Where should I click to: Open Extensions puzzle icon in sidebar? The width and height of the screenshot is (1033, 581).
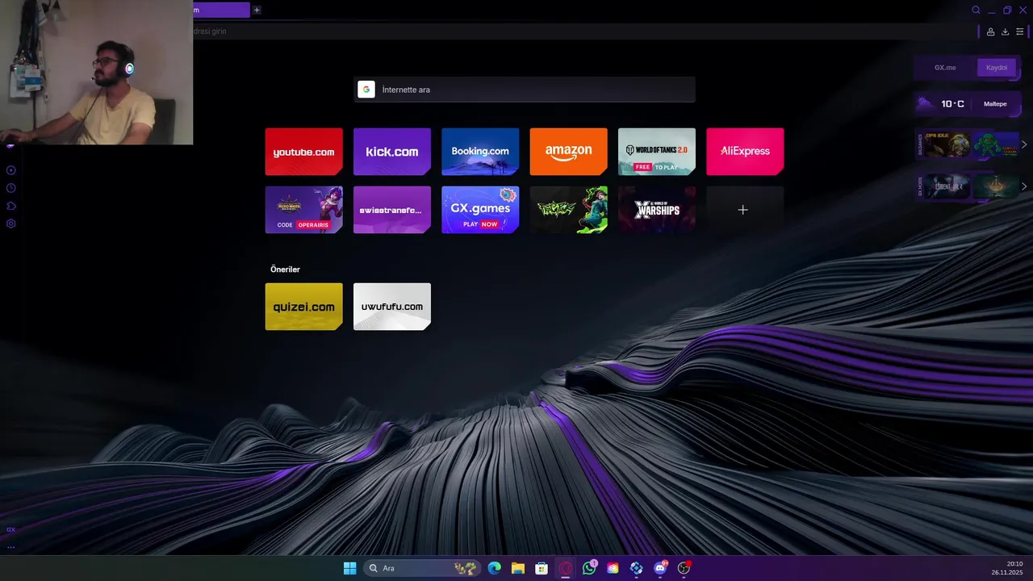[11, 206]
